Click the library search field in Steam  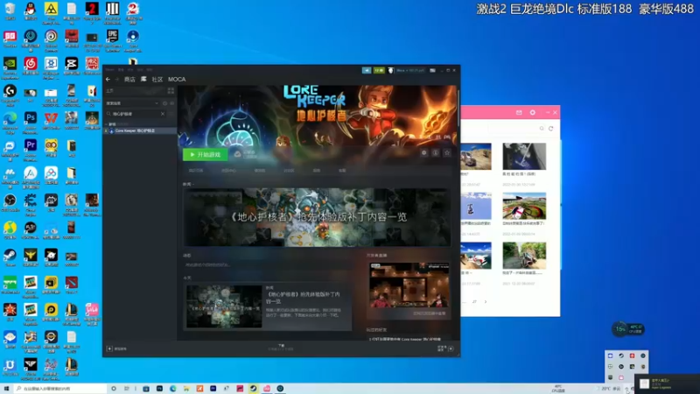(x=136, y=114)
